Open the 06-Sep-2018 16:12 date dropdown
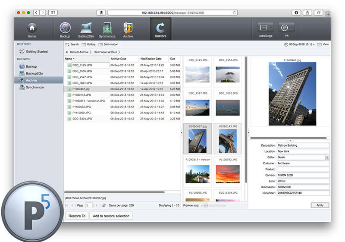The width and height of the screenshot is (345, 242). pyautogui.click(x=299, y=44)
